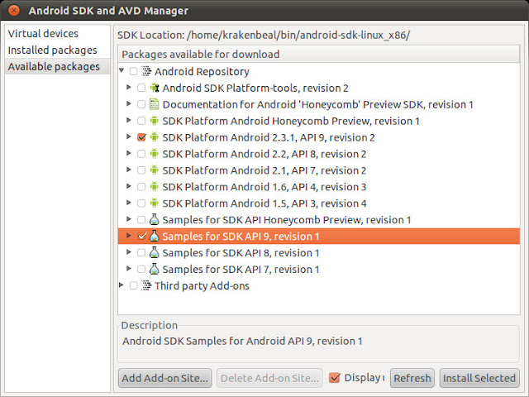Click the Android 2.1 API 7 android icon
This screenshot has height=397, width=529.
click(x=155, y=170)
